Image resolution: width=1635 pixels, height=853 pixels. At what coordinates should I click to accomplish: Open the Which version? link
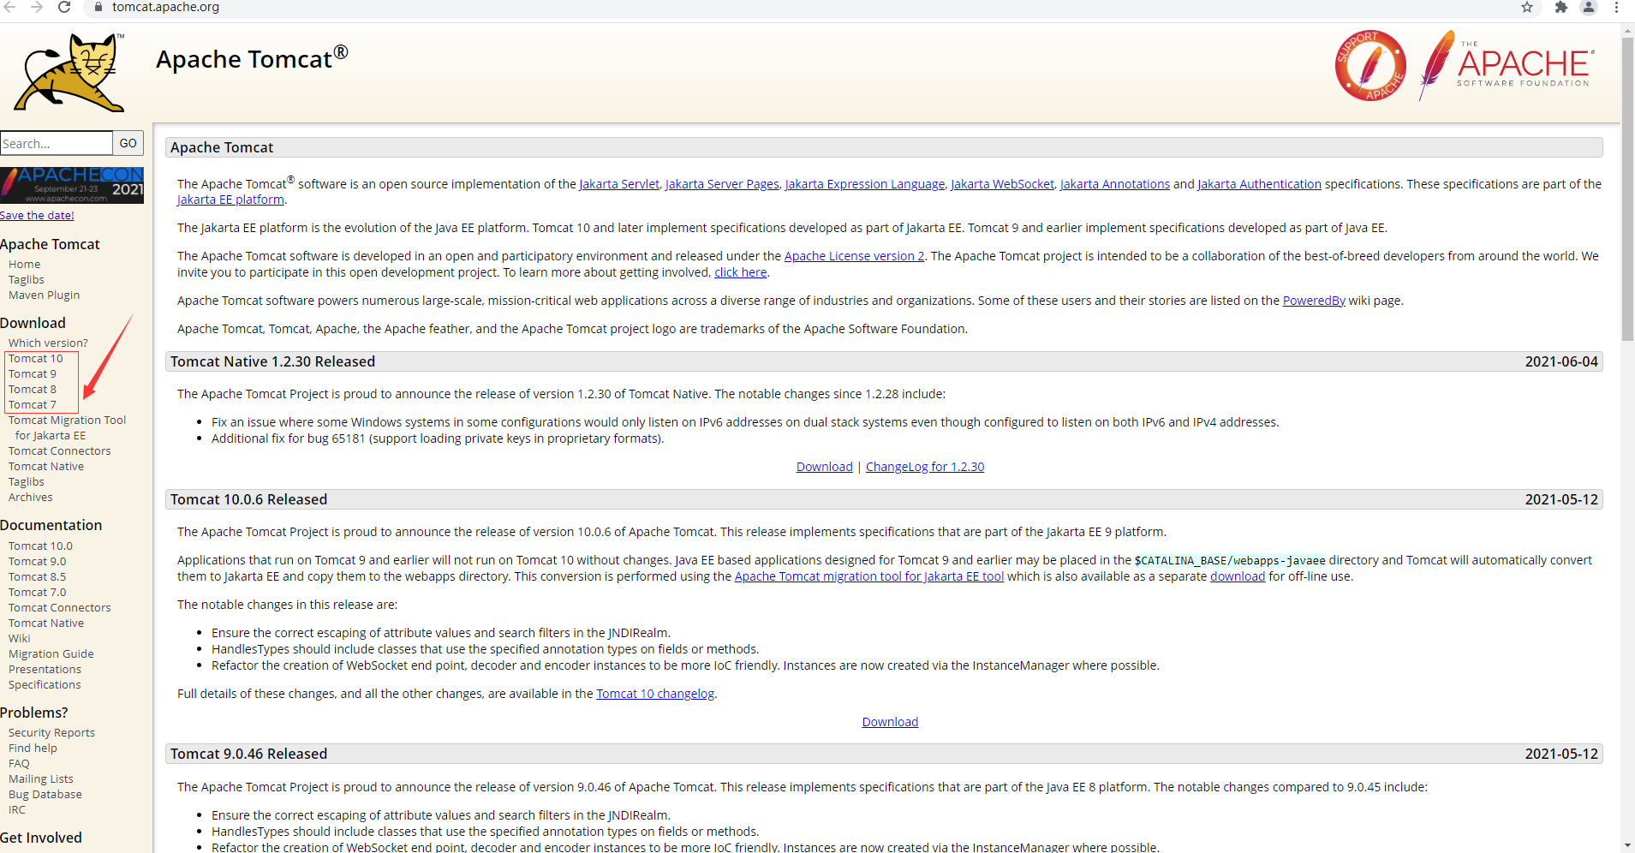click(x=48, y=343)
